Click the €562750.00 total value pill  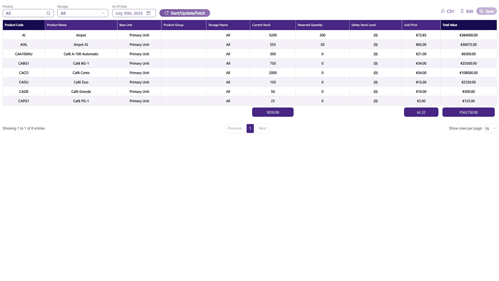468,112
